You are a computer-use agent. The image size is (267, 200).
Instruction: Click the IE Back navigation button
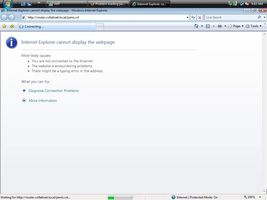coord(4,17)
